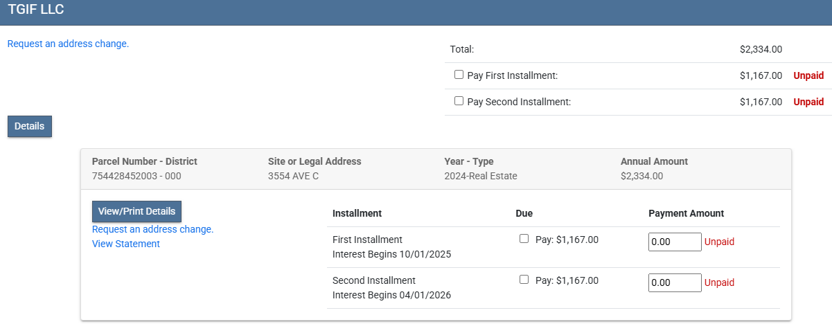Screen dimensions: 832x324
Task: Click the TGIF LLC header title
Action: (37, 9)
